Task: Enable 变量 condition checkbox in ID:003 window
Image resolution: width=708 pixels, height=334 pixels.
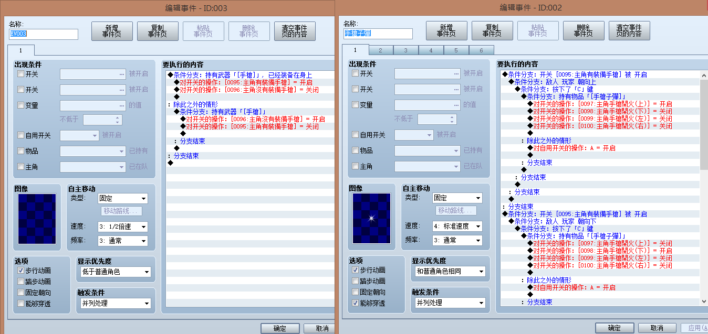Action: pyautogui.click(x=21, y=105)
